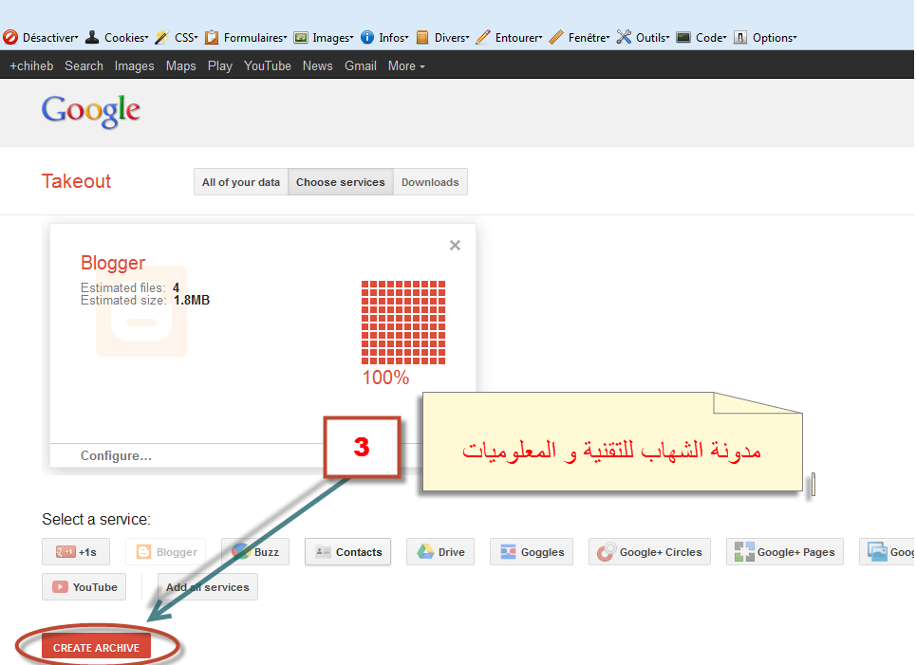Click the Google logo

click(x=91, y=111)
